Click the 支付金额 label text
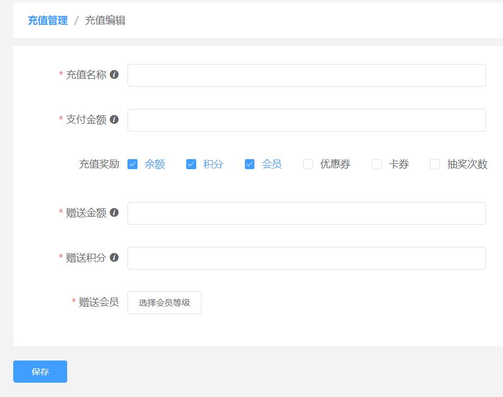Screen dimensions: 503x397 [x=86, y=119]
